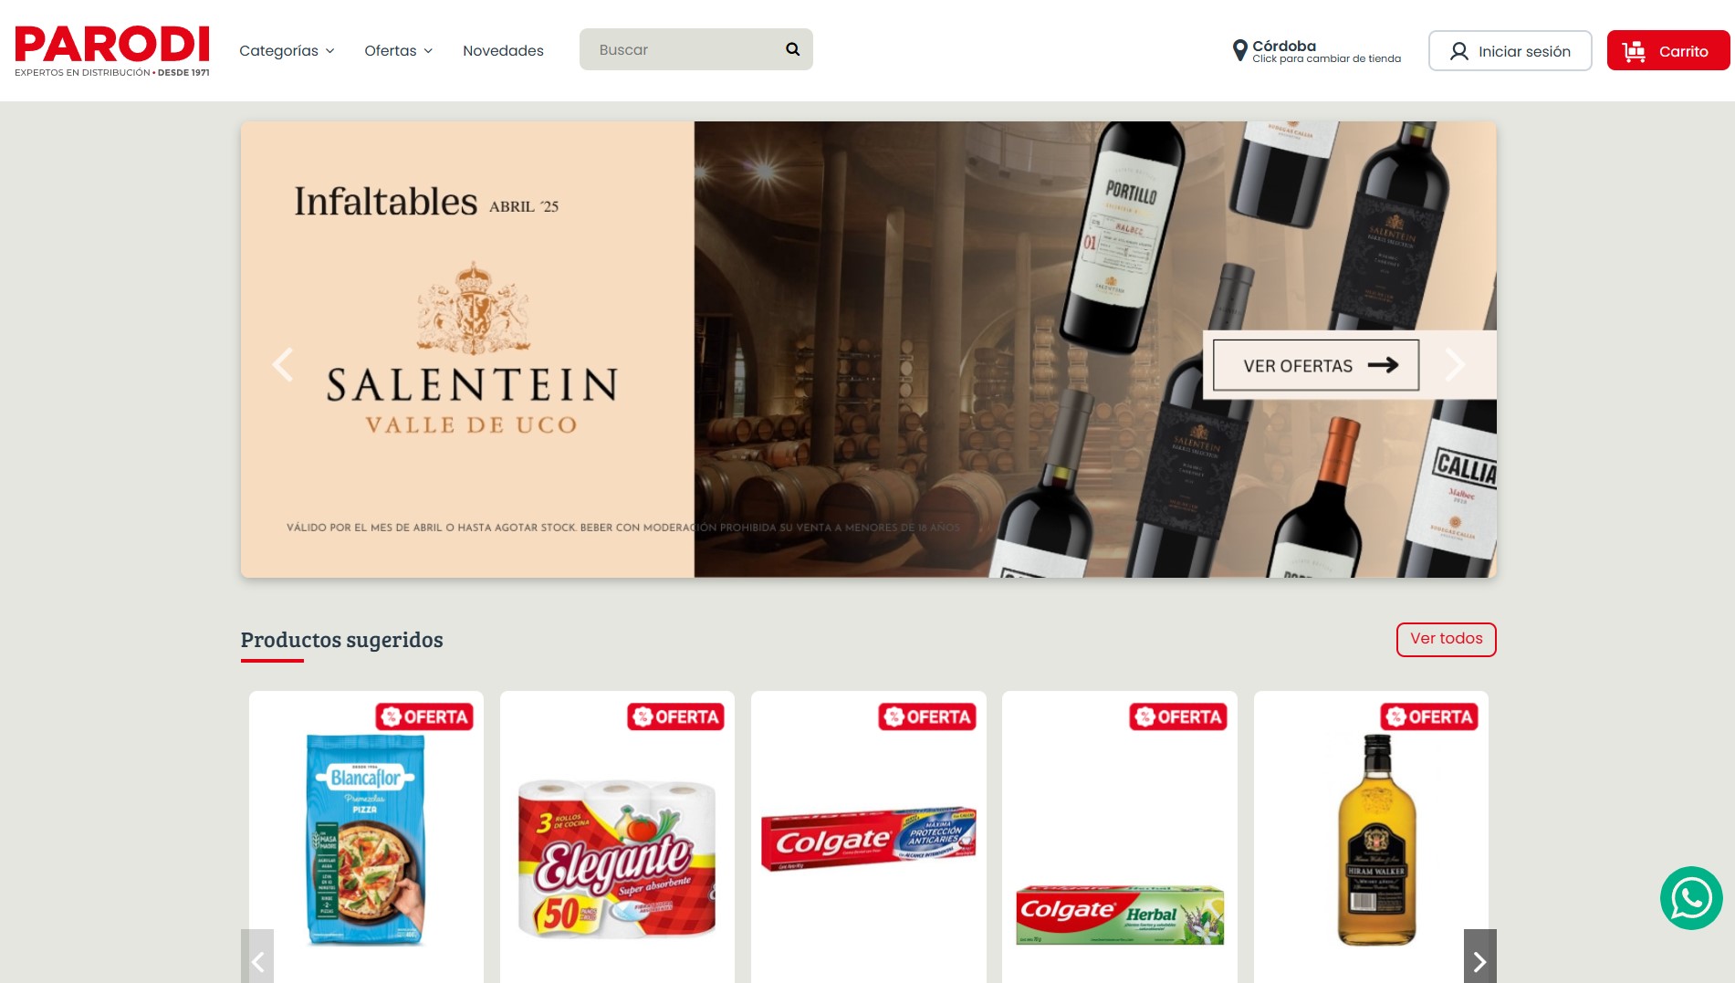Click the search magnifier icon
The width and height of the screenshot is (1735, 983).
tap(792, 49)
